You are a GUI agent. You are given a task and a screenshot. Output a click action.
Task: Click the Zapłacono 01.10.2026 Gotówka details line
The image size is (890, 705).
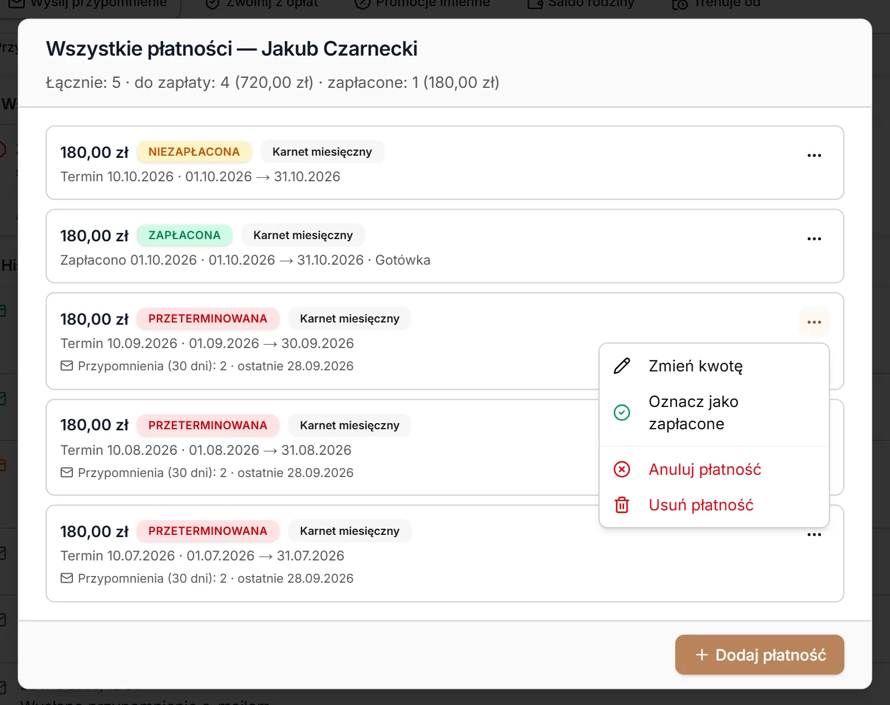pyautogui.click(x=245, y=260)
